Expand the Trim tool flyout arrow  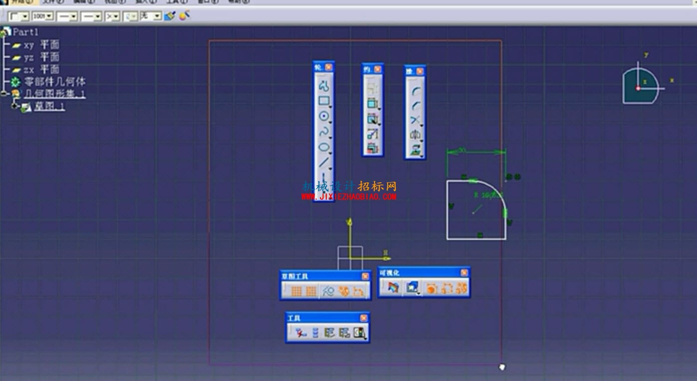click(x=422, y=126)
